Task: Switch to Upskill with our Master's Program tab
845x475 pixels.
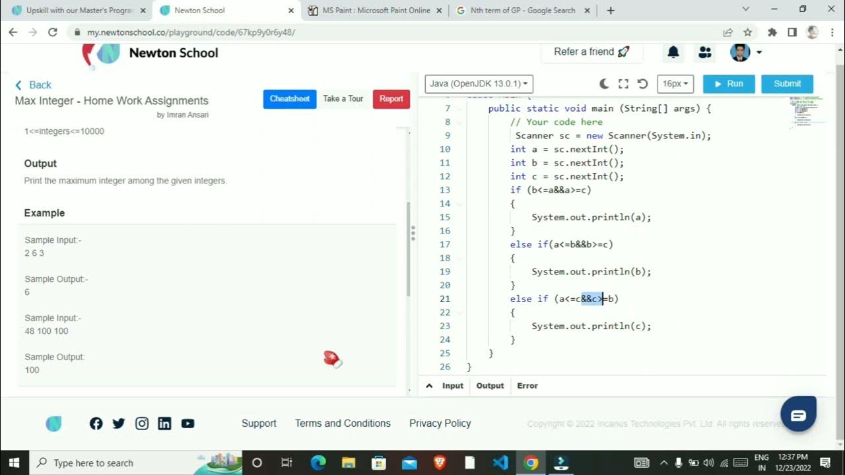Action: (x=76, y=11)
